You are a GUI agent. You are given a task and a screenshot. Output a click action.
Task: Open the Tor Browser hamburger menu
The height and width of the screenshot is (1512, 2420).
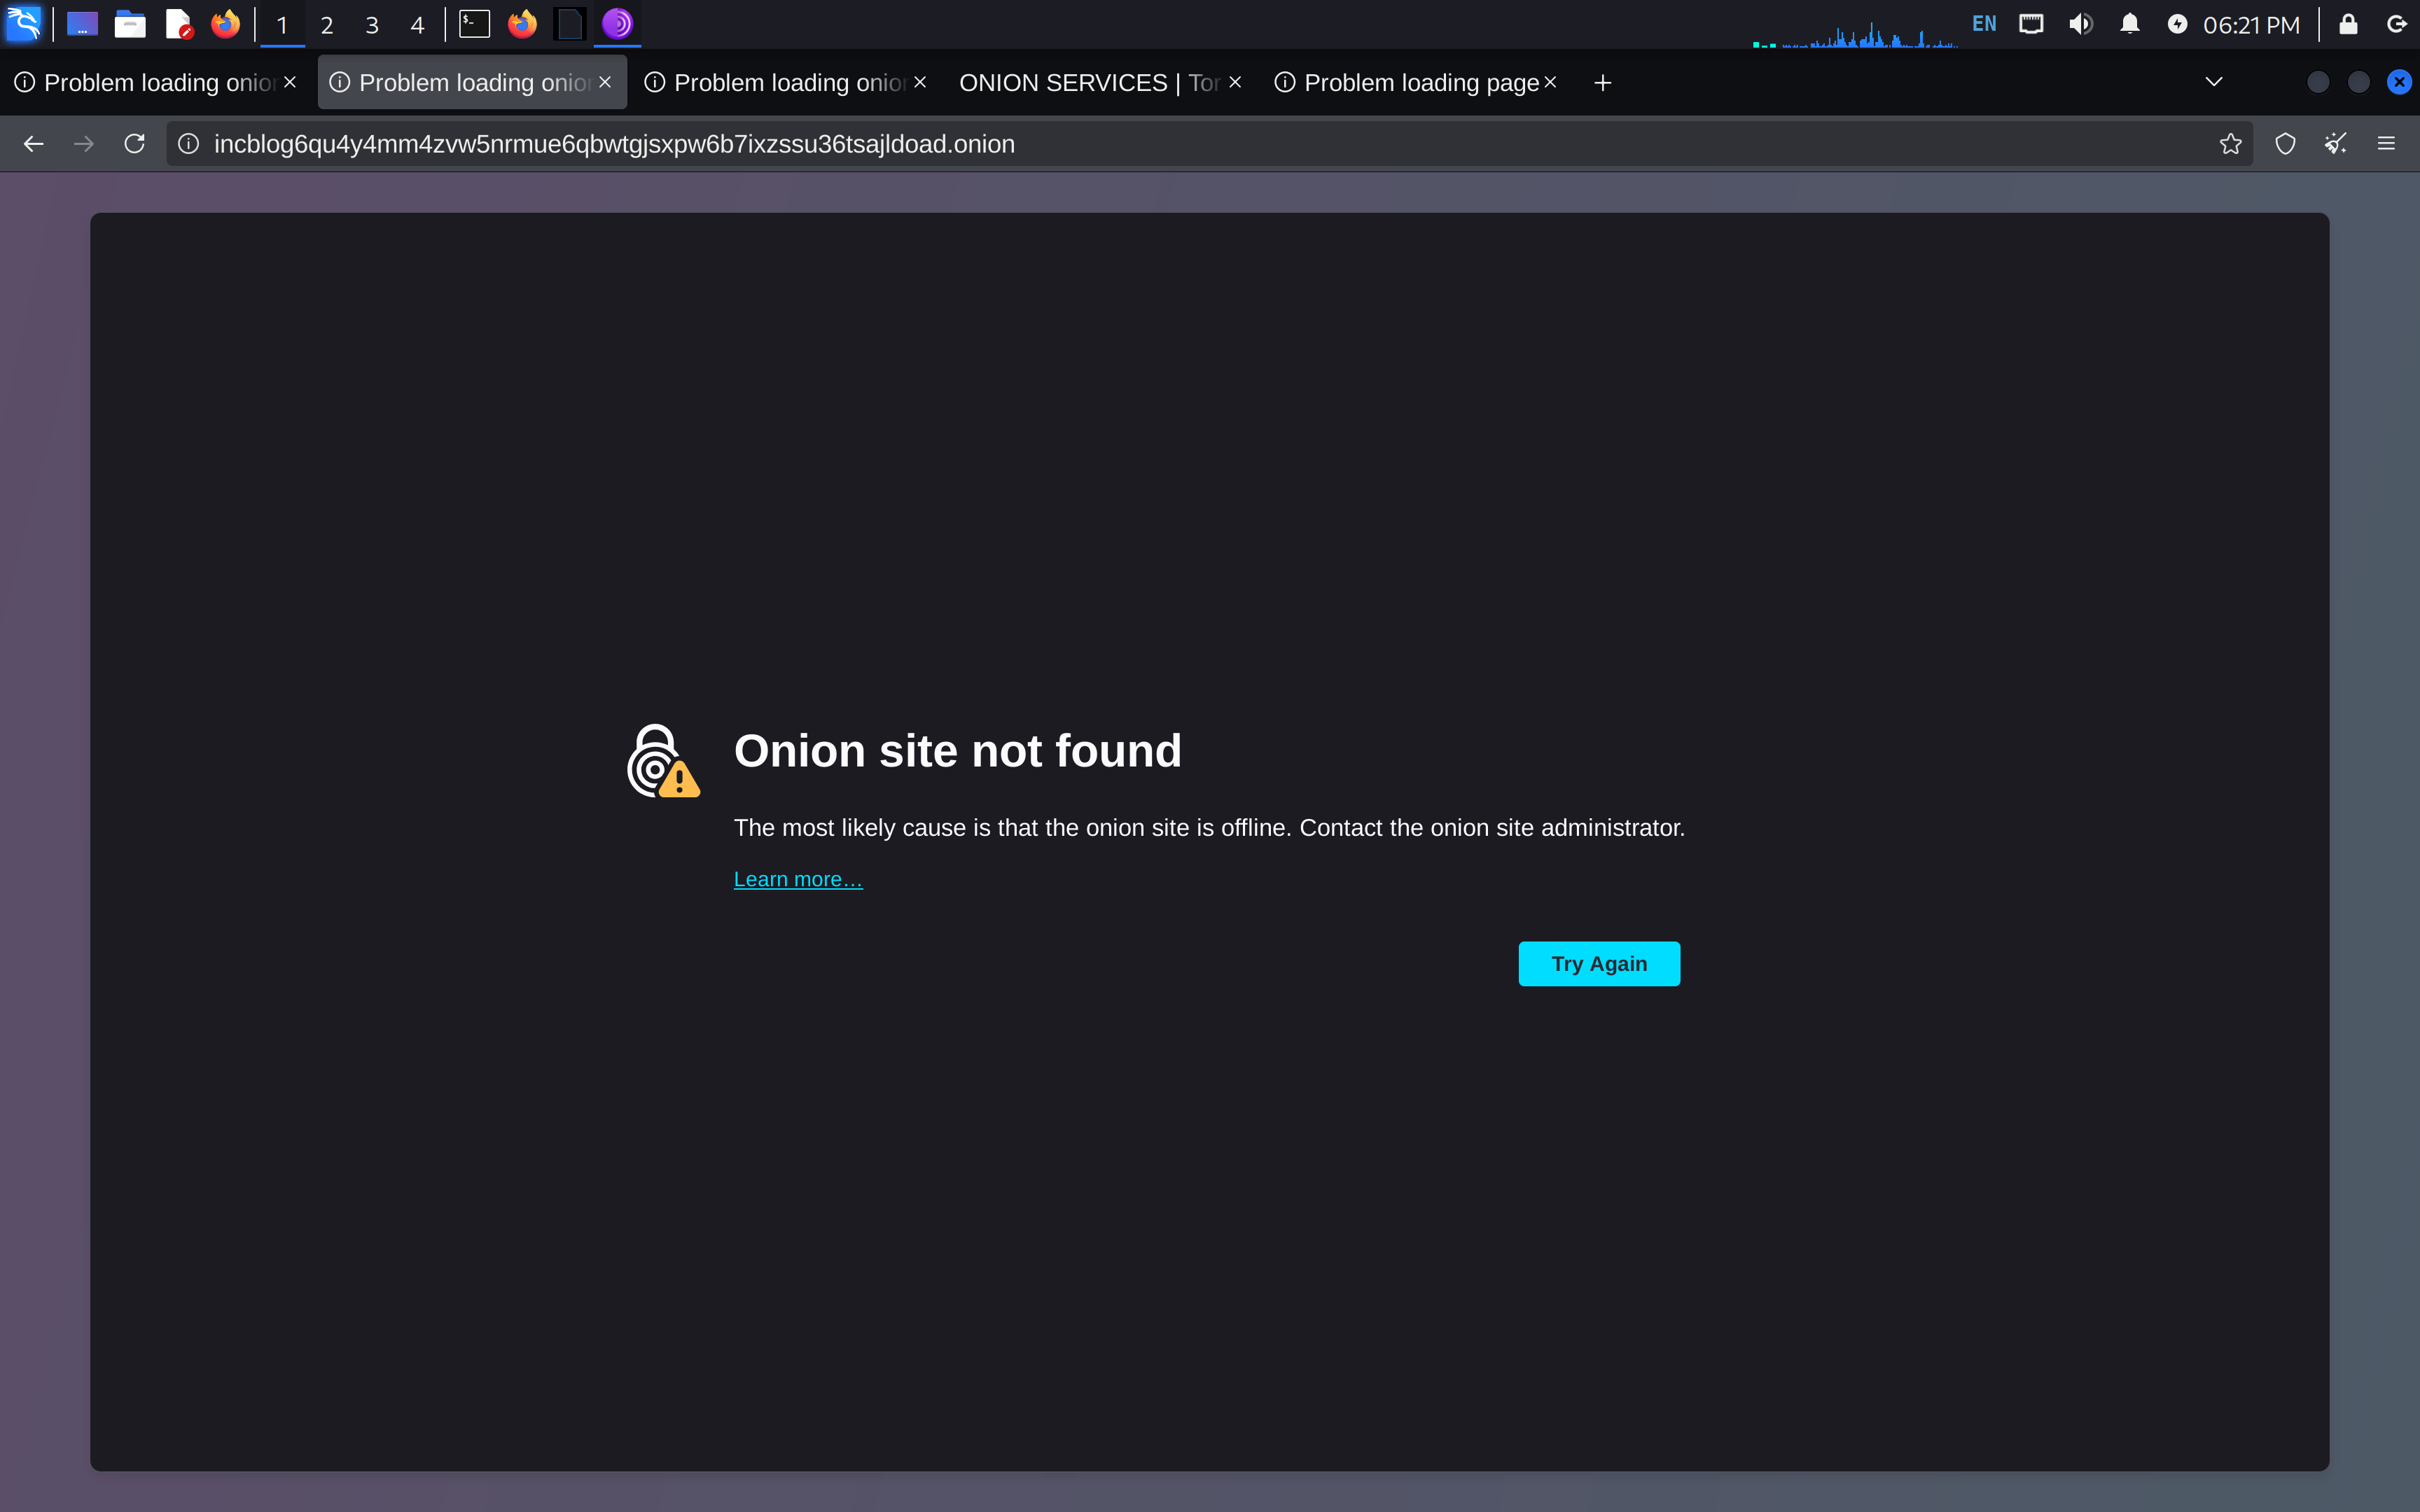[x=2387, y=143]
